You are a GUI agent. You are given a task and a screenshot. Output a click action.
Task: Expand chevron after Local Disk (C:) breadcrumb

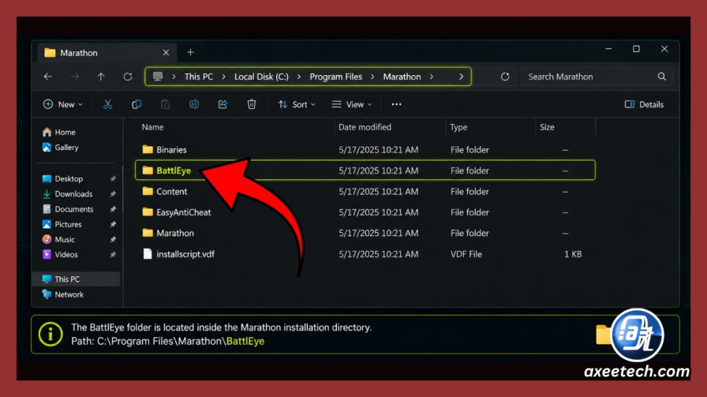click(x=299, y=77)
